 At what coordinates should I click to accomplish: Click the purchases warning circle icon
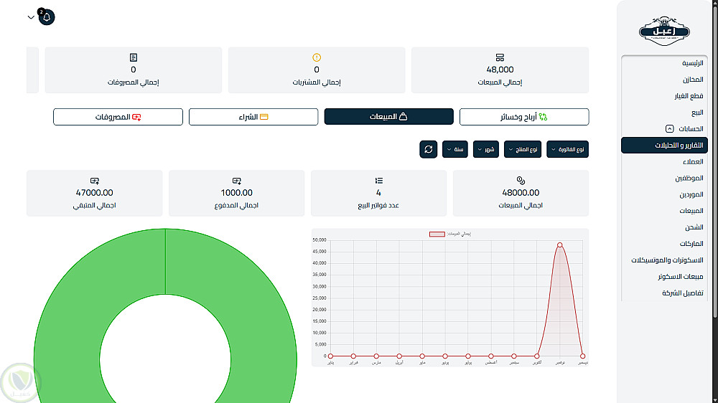coord(317,57)
